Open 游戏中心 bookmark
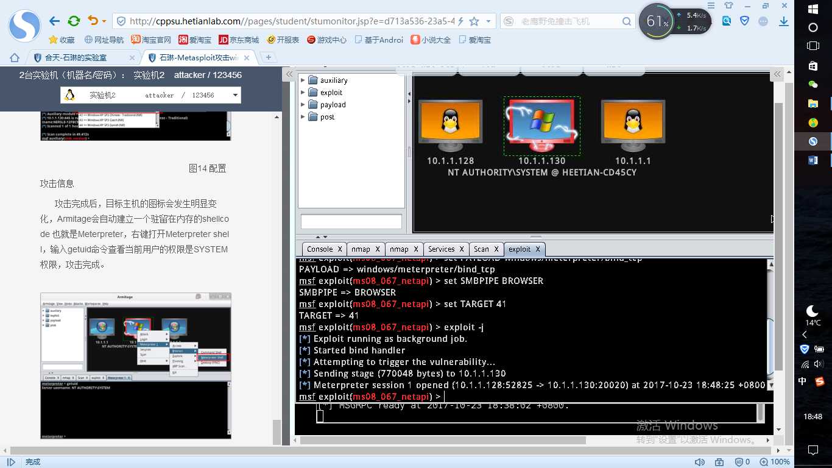Screen dimensions: 832x468 pyautogui.click(x=326, y=40)
